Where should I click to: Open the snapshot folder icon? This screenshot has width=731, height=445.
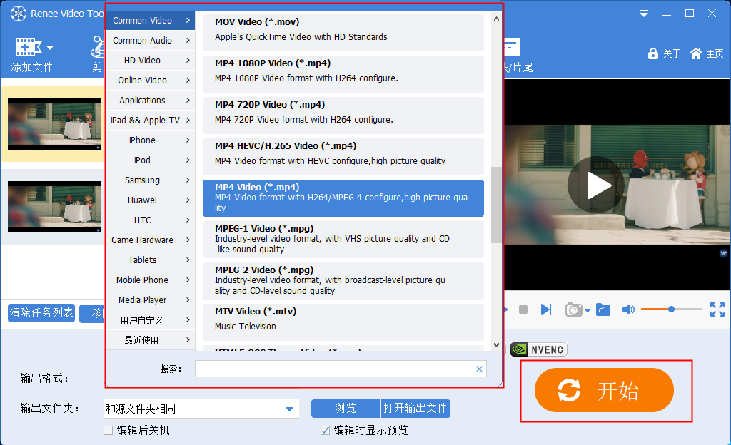coord(603,310)
